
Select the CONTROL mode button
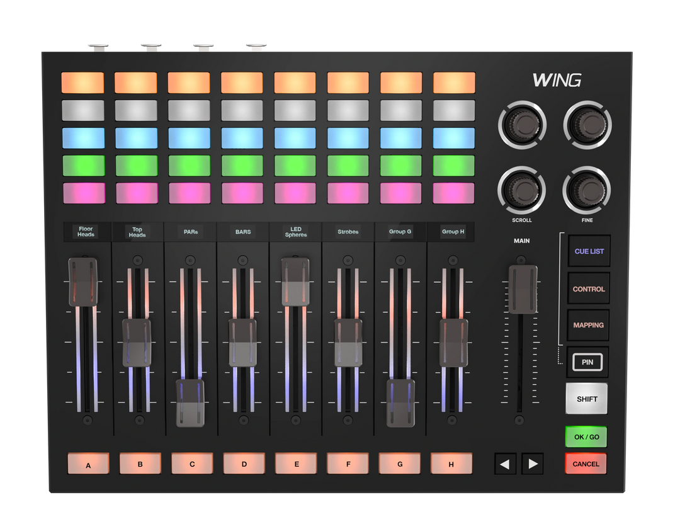(589, 289)
